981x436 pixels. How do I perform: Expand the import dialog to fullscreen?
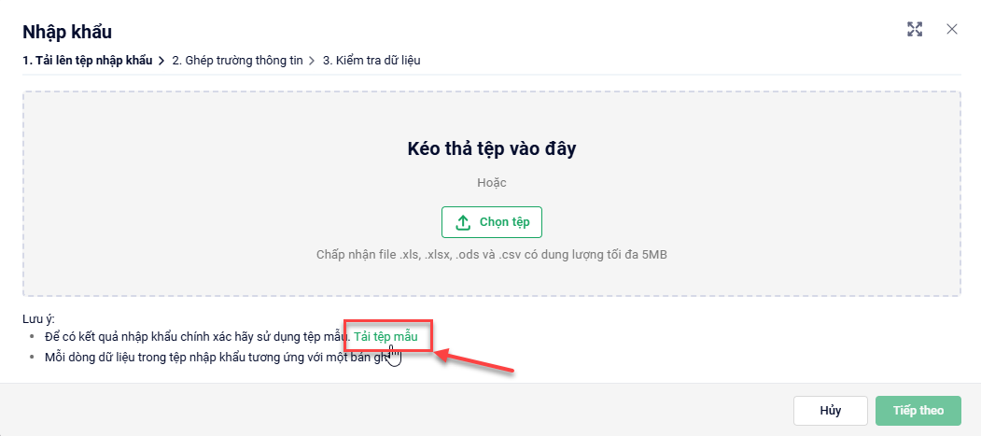click(x=915, y=29)
